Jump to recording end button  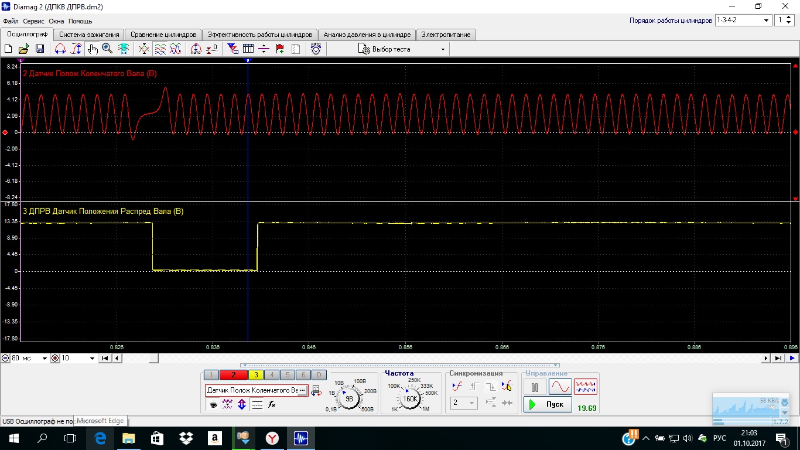coord(778,358)
